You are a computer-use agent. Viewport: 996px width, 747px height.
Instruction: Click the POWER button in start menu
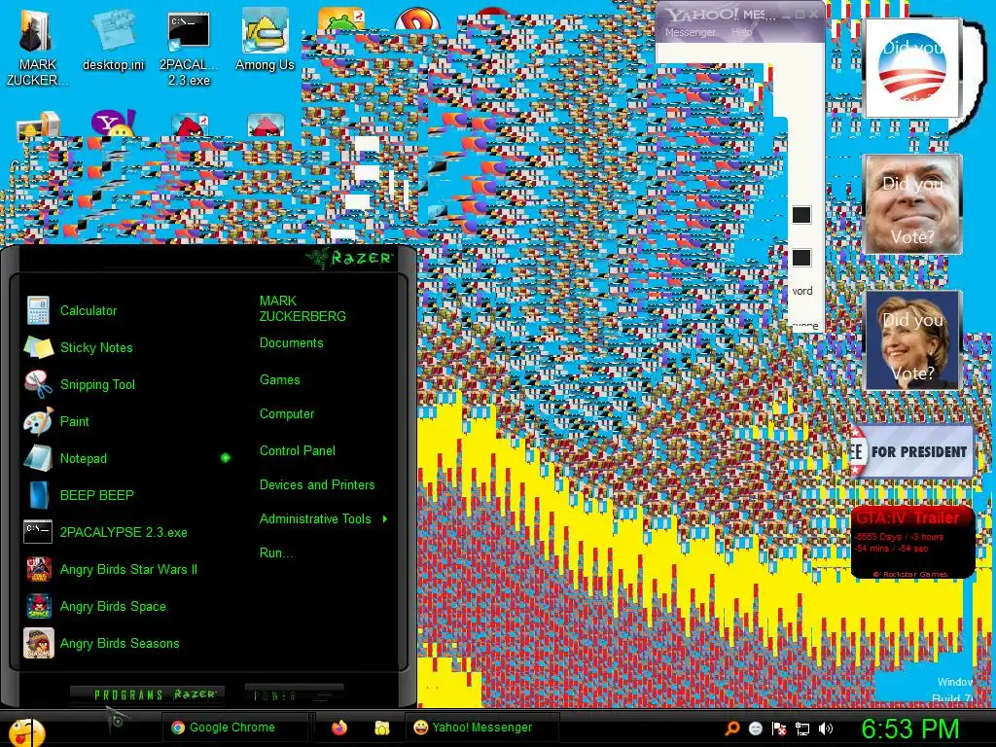point(293,694)
